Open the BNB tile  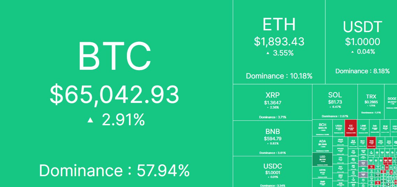pyautogui.click(x=272, y=138)
